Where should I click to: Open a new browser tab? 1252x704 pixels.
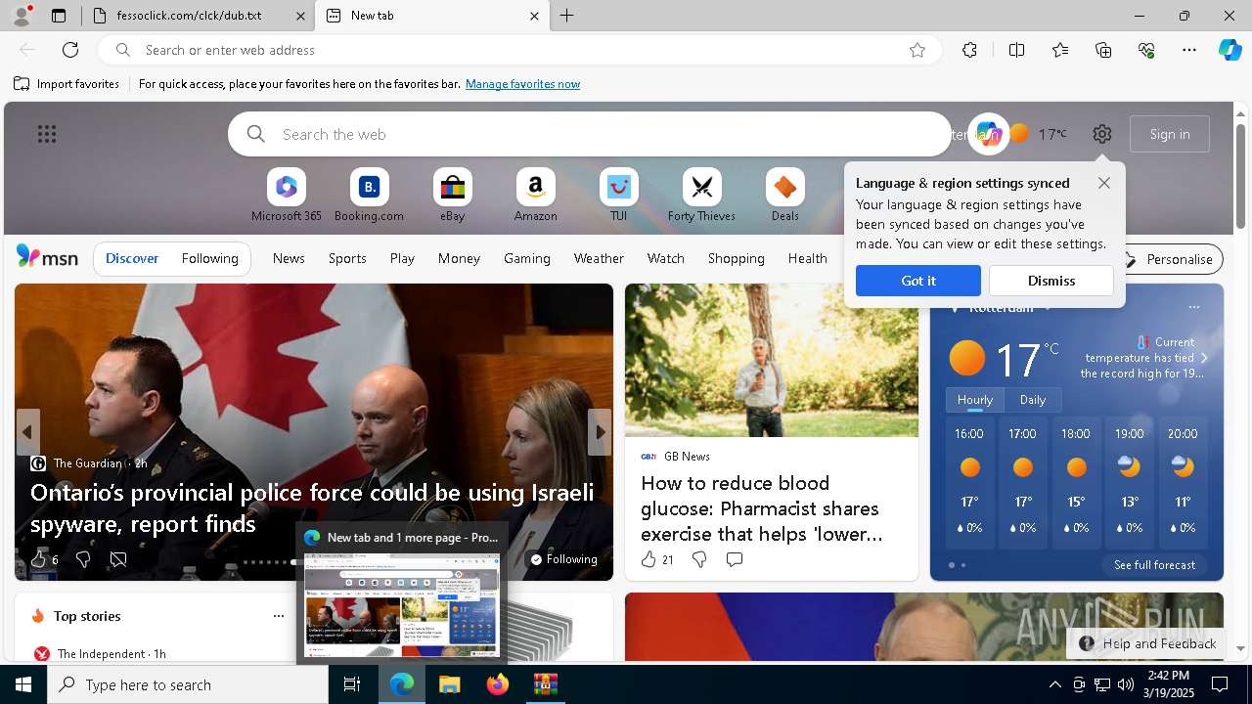(567, 16)
